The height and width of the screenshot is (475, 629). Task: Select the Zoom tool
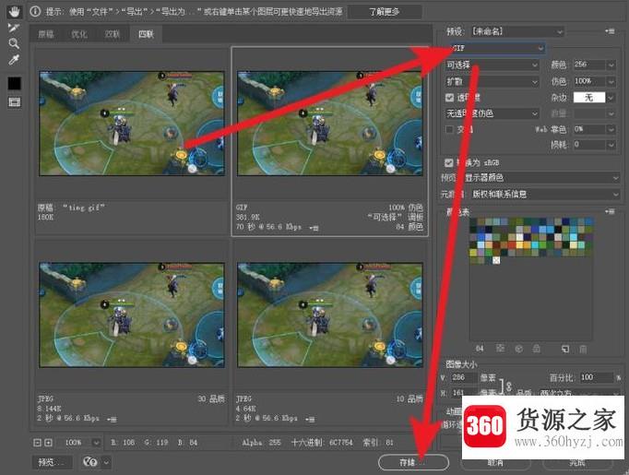point(14,43)
